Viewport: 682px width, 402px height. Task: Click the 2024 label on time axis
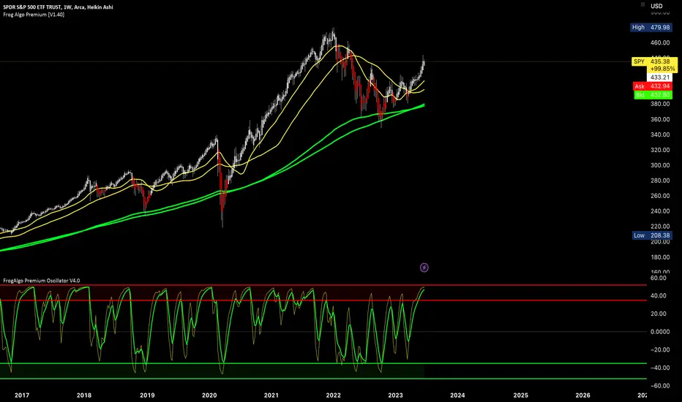click(457, 395)
